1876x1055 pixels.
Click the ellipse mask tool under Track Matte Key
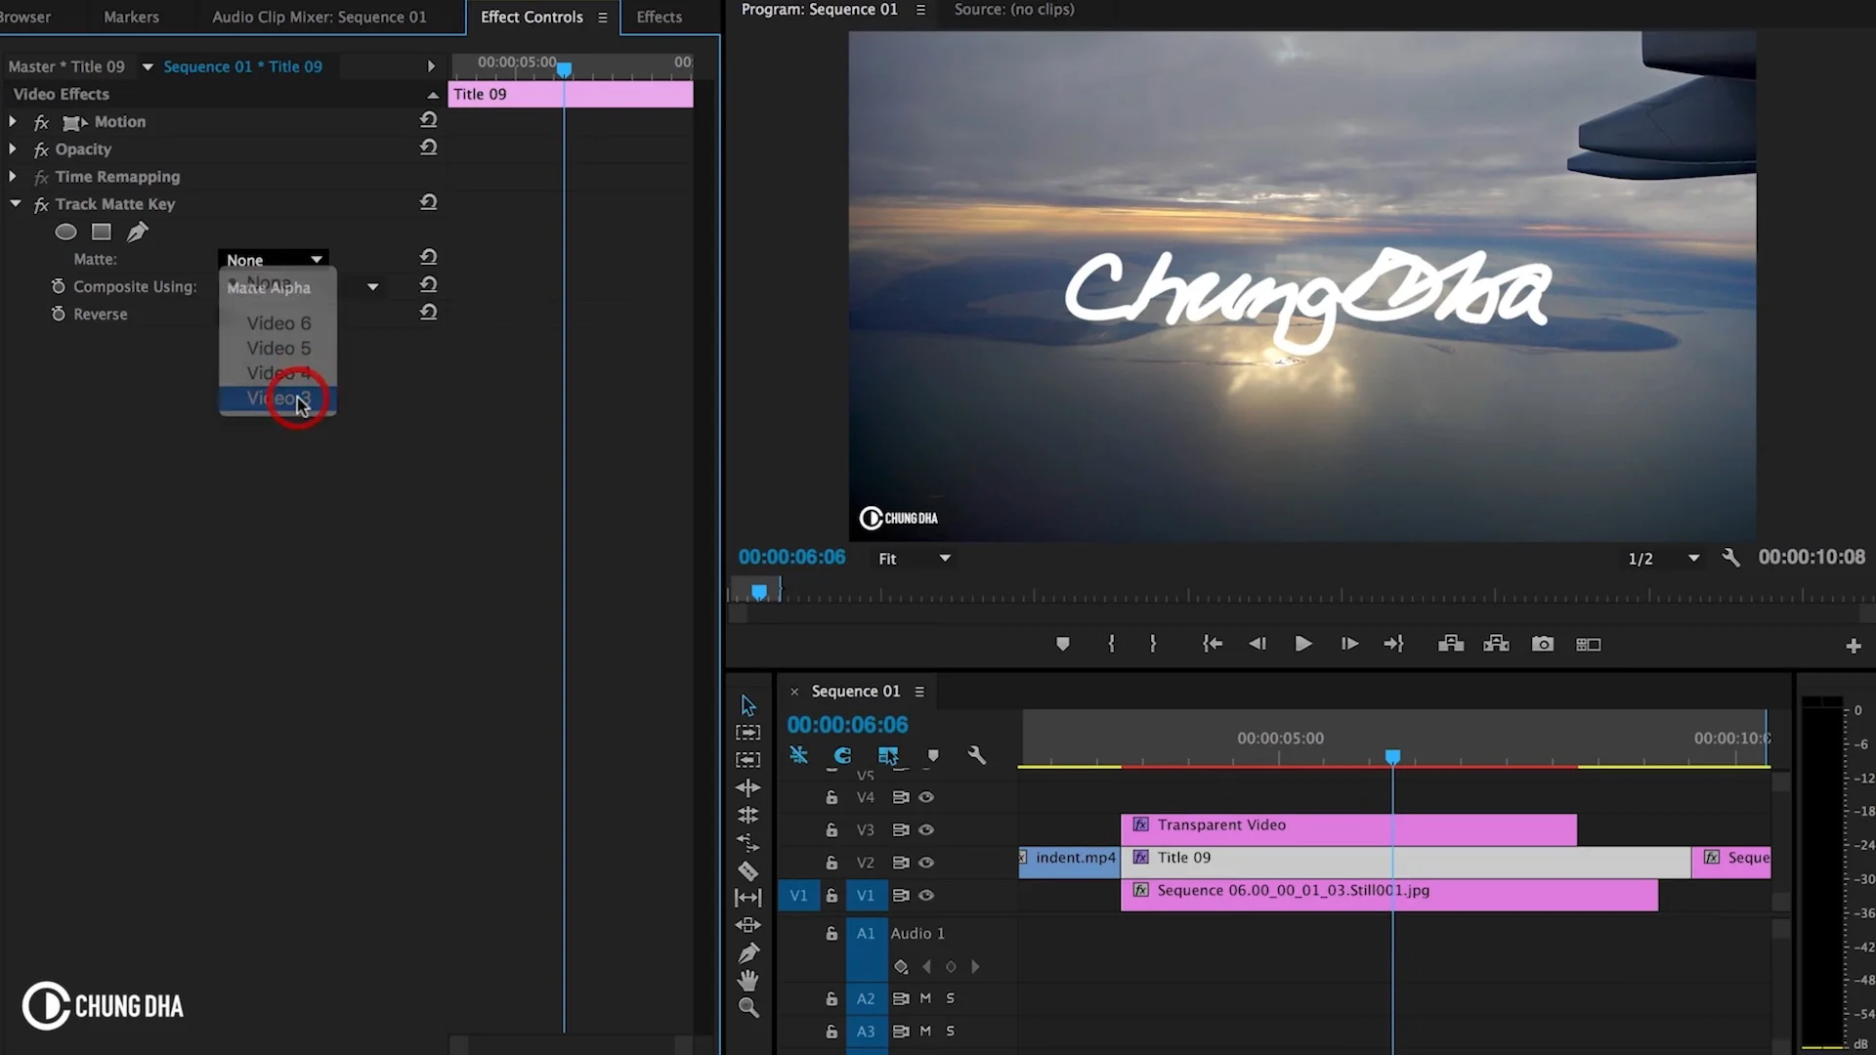(x=65, y=232)
